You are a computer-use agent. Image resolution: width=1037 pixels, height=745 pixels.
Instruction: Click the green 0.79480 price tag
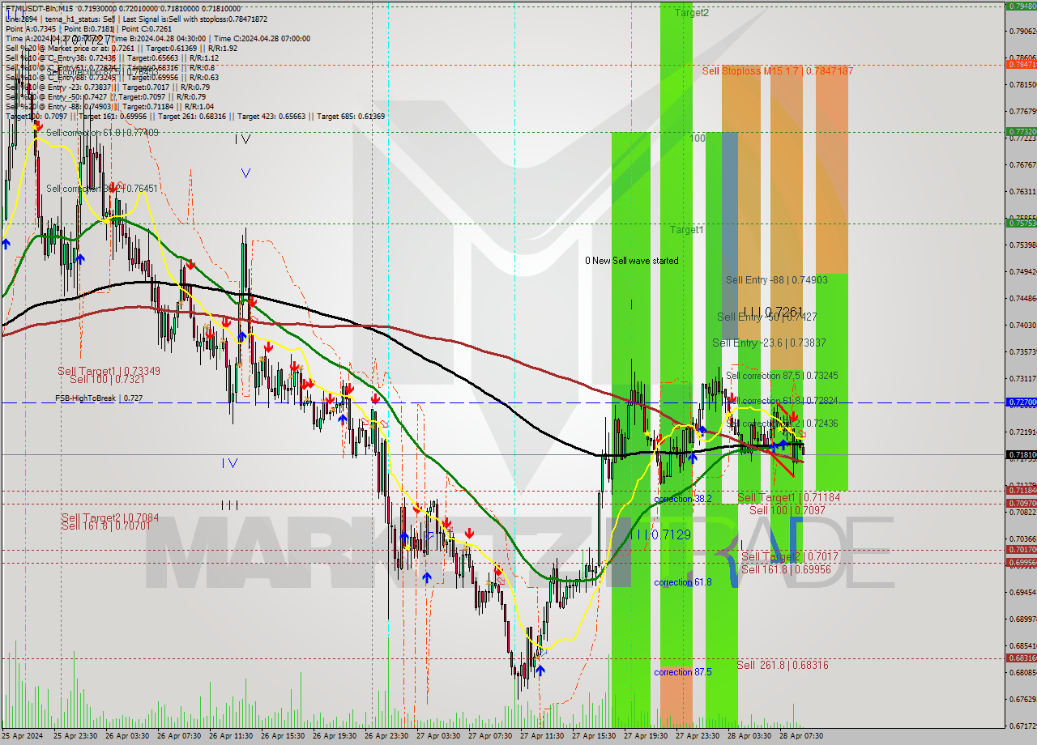(x=1021, y=6)
